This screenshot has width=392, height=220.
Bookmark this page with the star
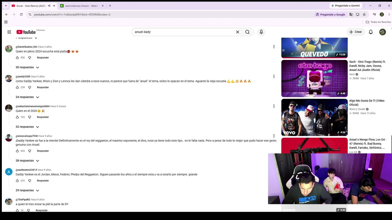point(364,14)
